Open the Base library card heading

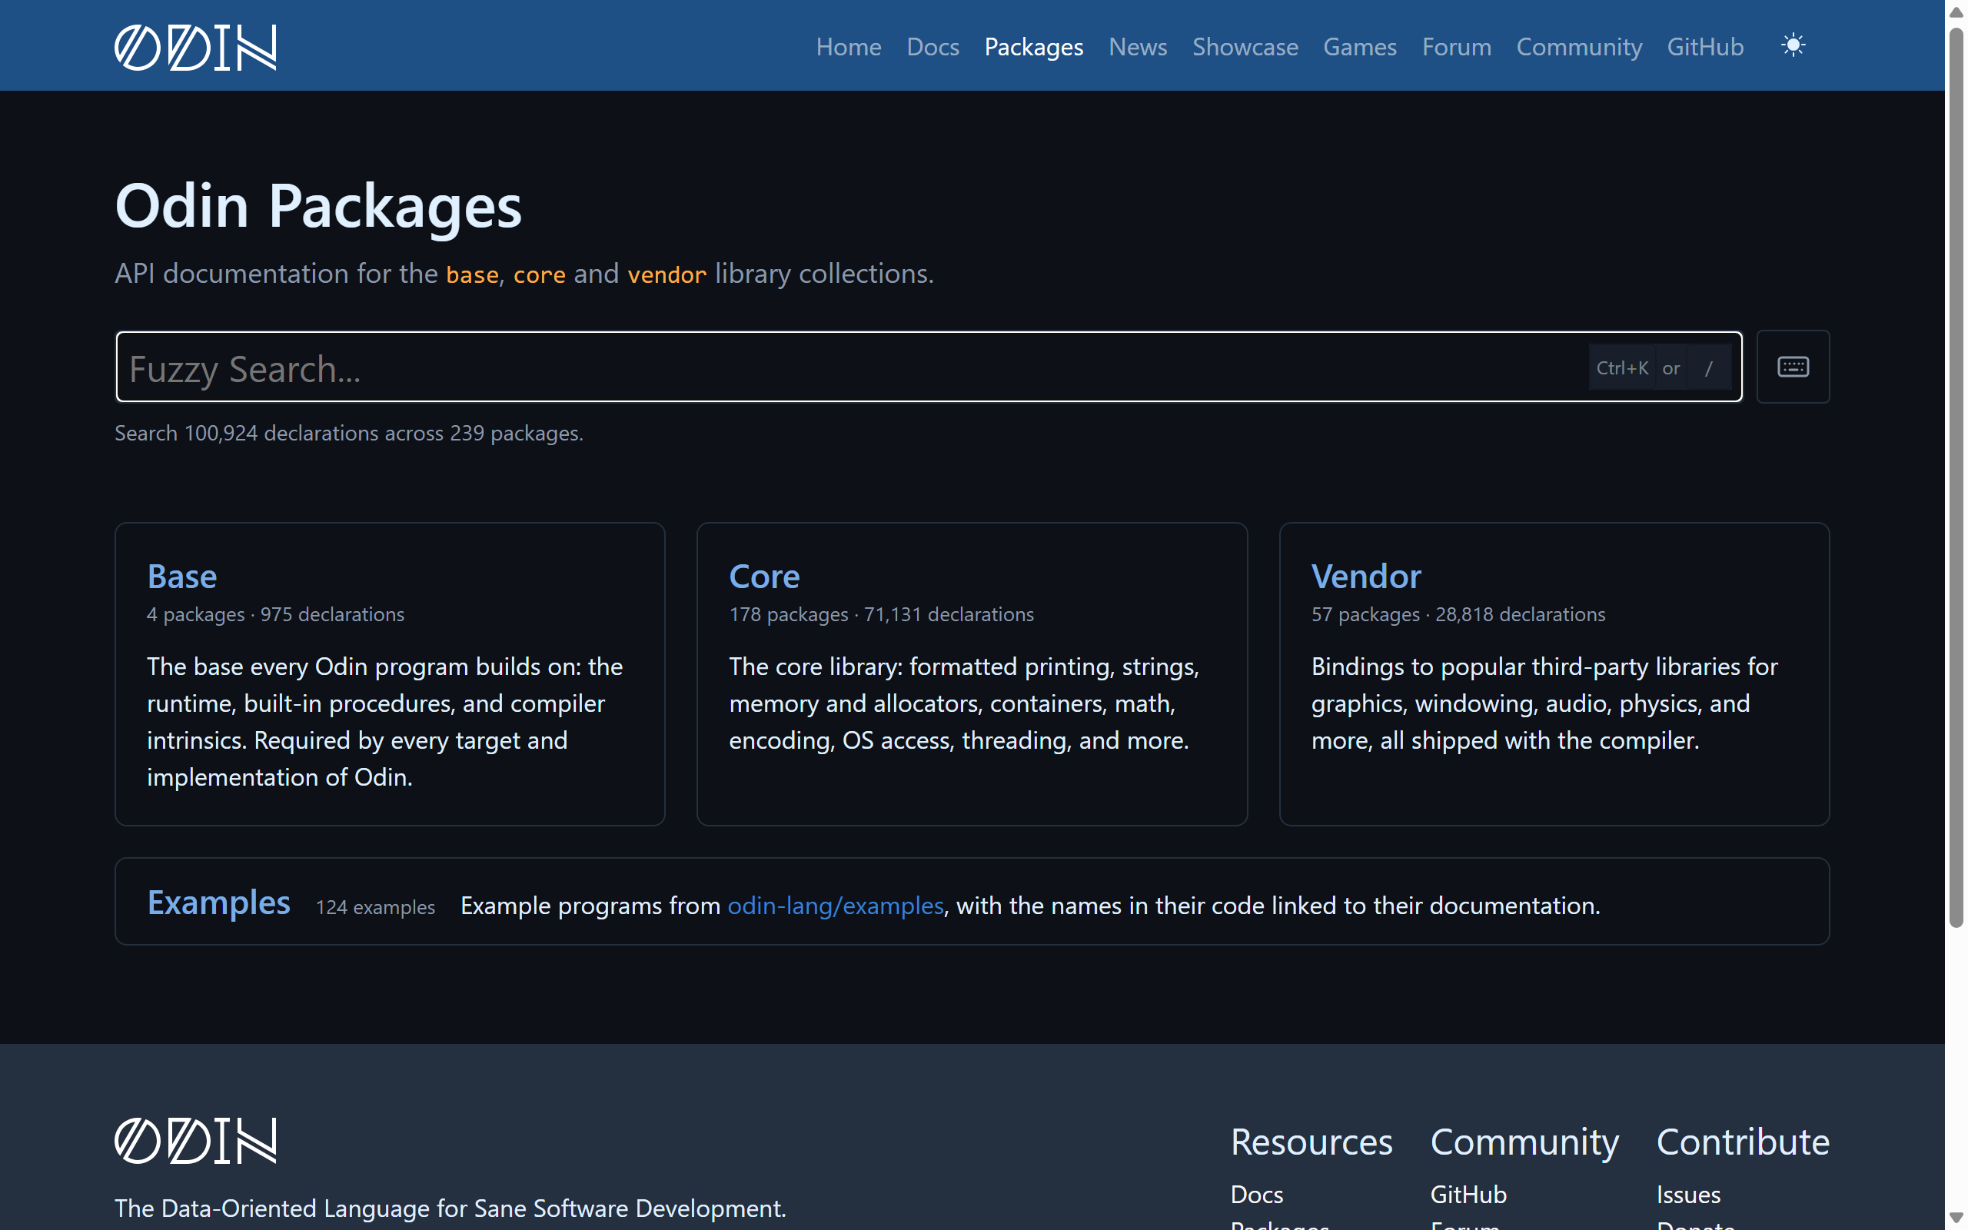pyautogui.click(x=182, y=576)
